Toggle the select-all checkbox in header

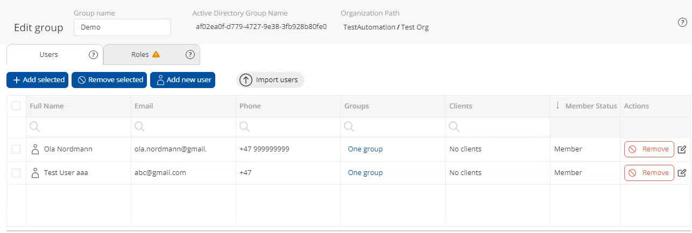click(16, 106)
